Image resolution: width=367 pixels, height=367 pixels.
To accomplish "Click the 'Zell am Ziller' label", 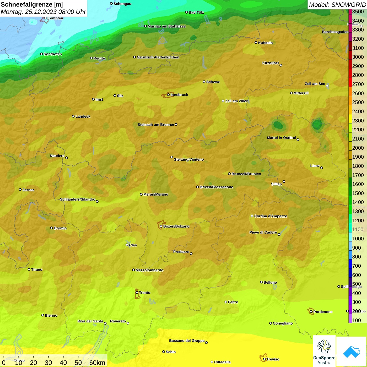I will [236, 101].
